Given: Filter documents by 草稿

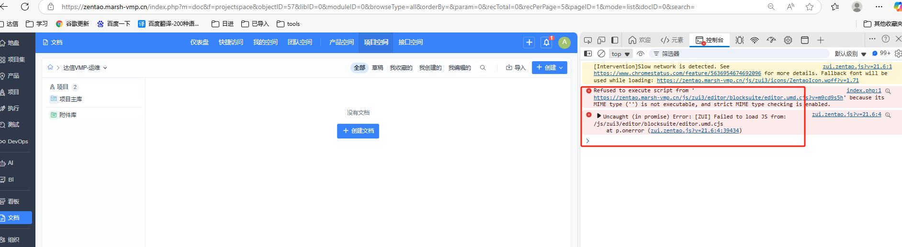Looking at the screenshot, I should point(378,68).
